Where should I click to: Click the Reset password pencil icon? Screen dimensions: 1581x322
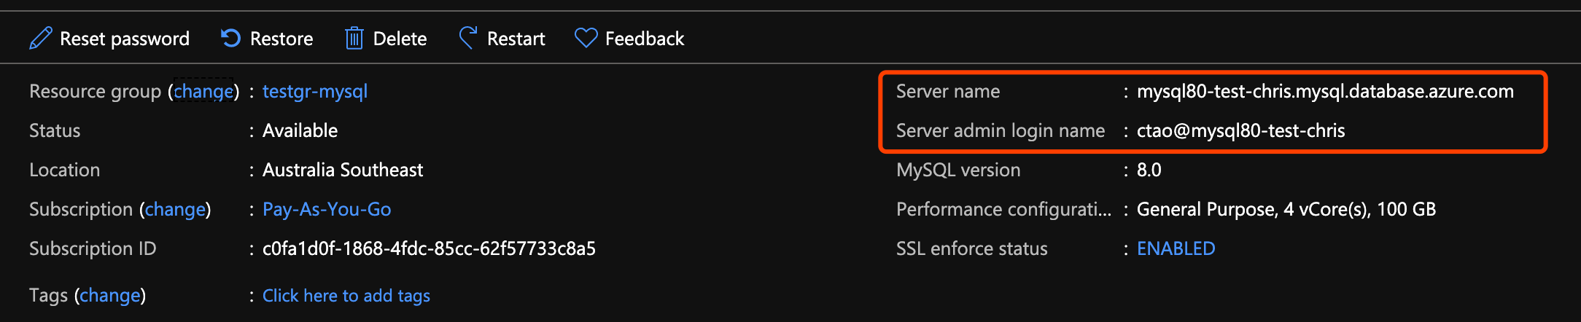pos(41,38)
